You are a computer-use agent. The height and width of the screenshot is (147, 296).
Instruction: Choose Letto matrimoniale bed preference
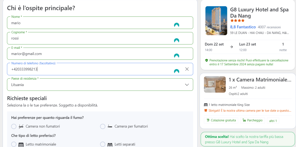[14, 144]
